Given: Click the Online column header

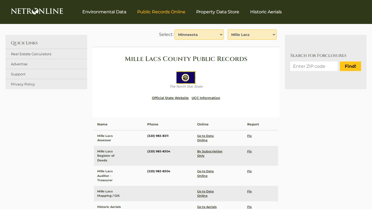Looking at the screenshot, I should tap(203, 124).
